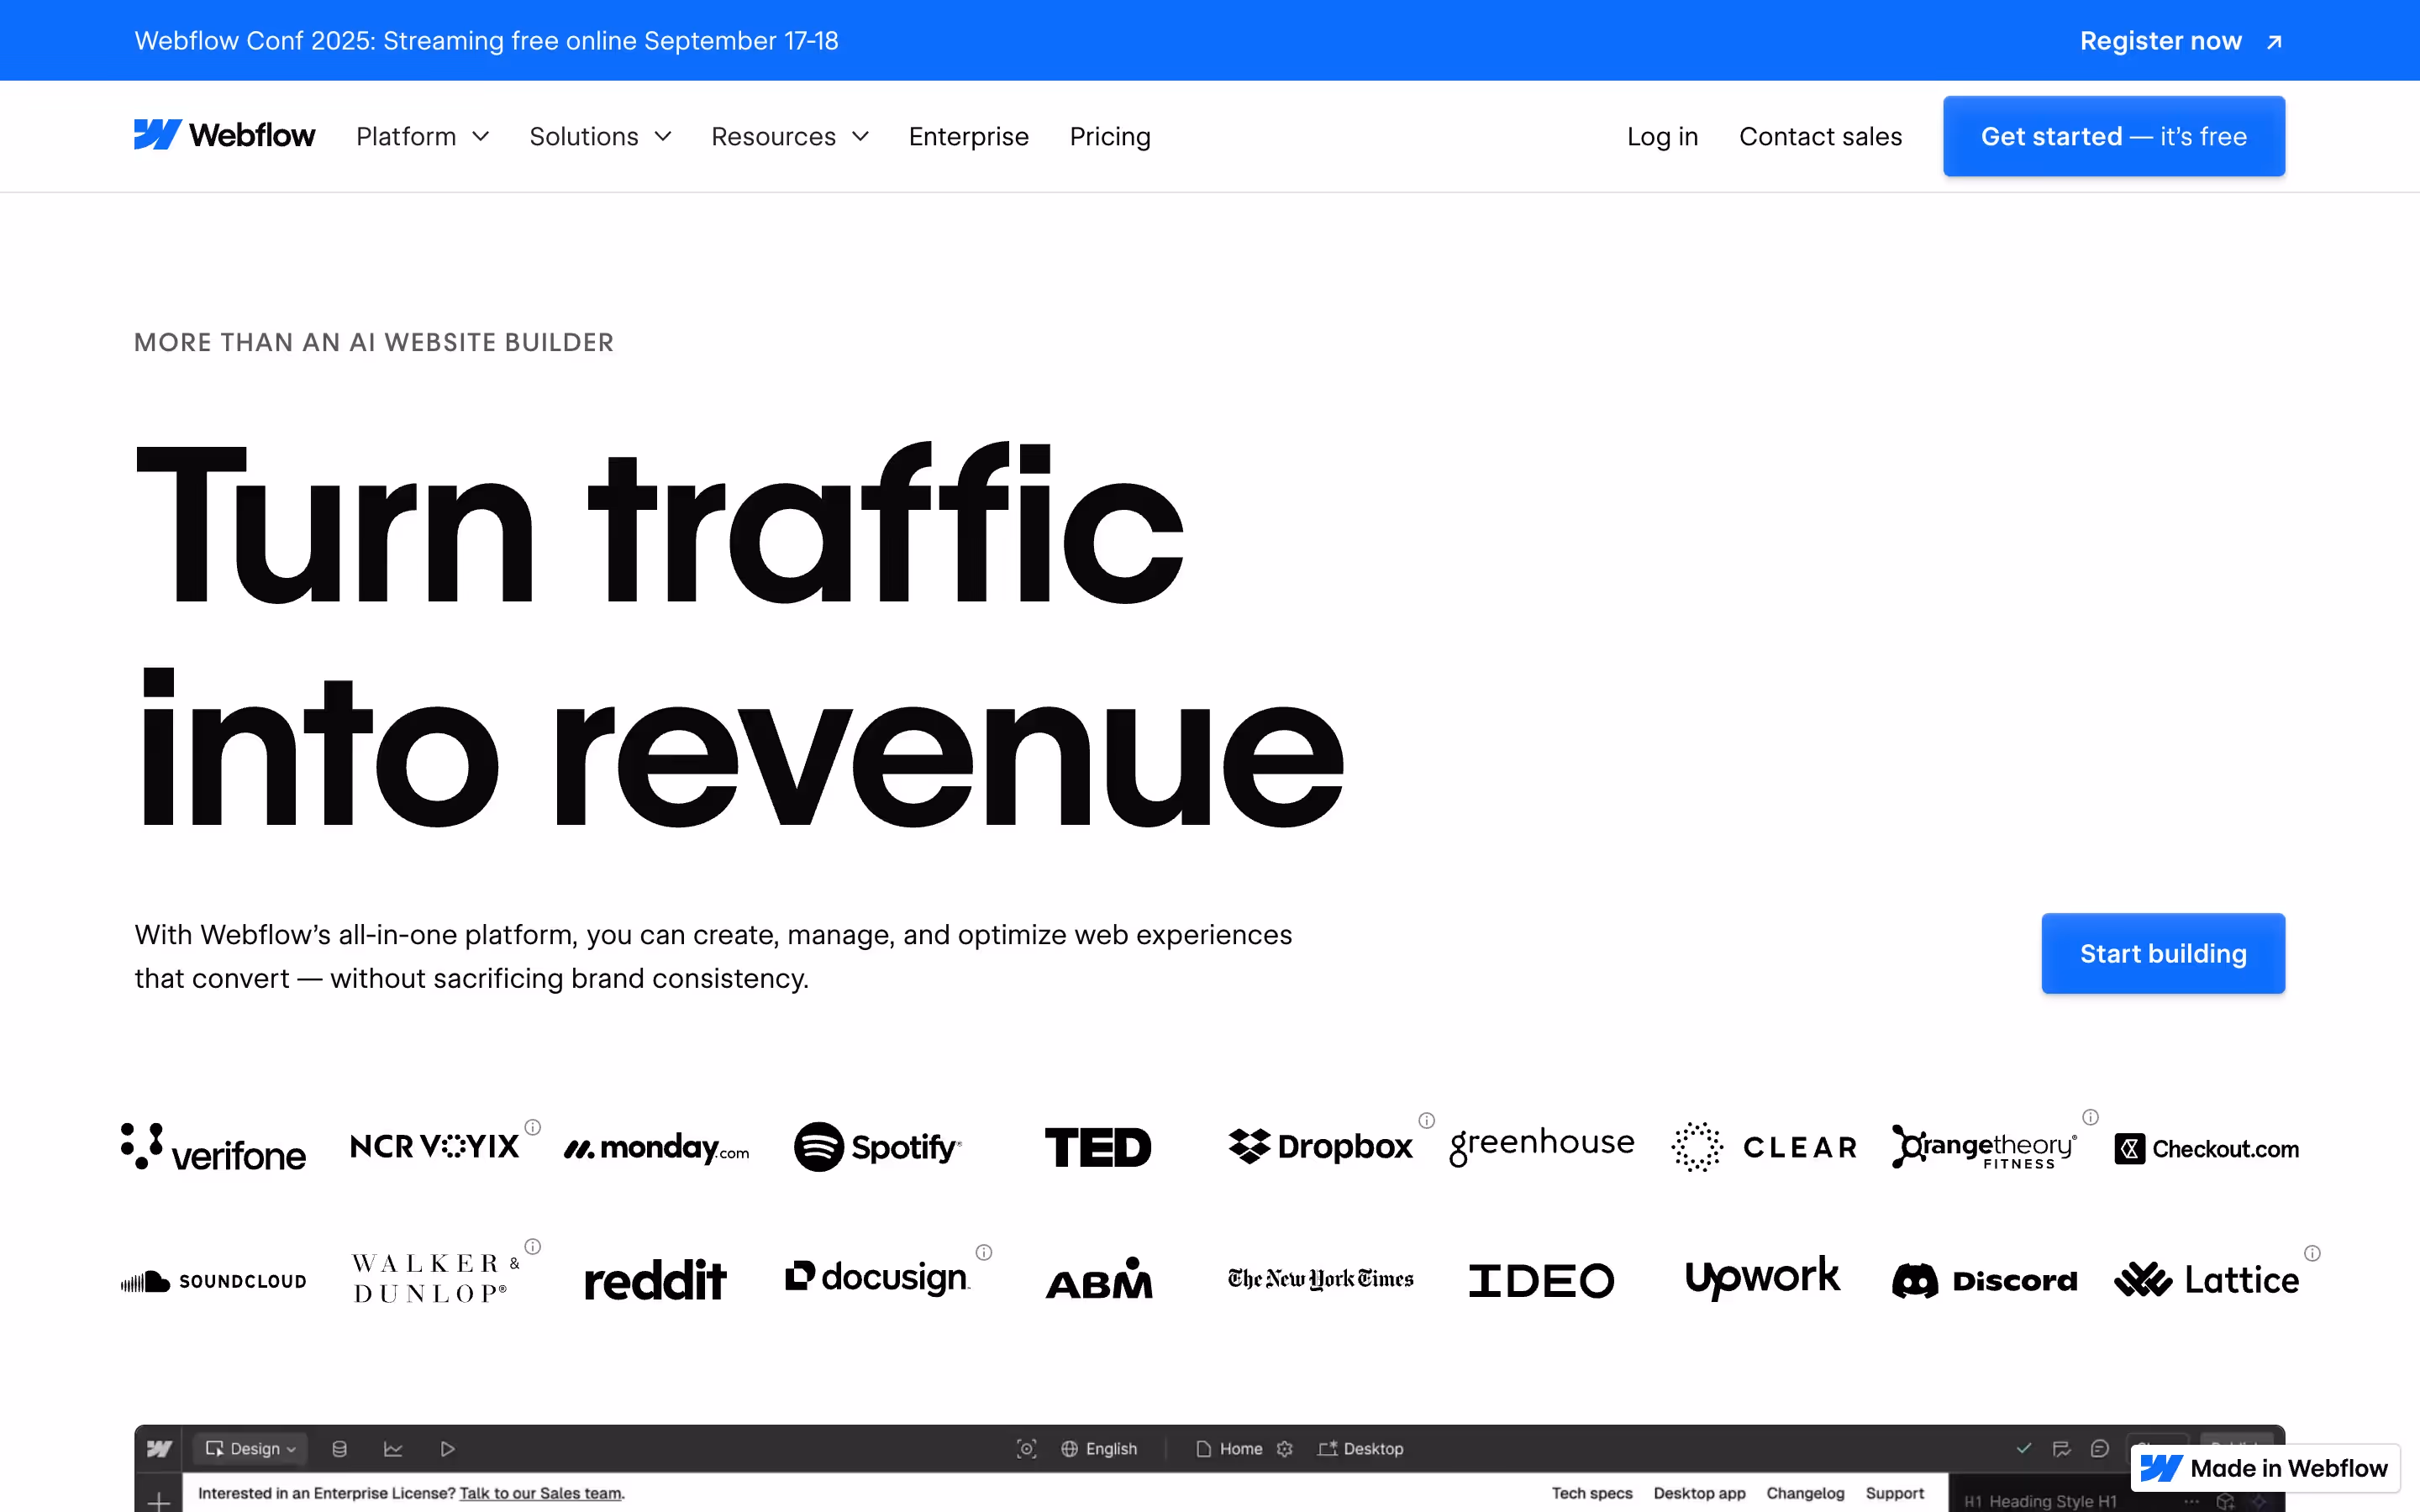Open the comments speech bubble icon
Viewport: 2420px width, 1512px height.
[2099, 1448]
